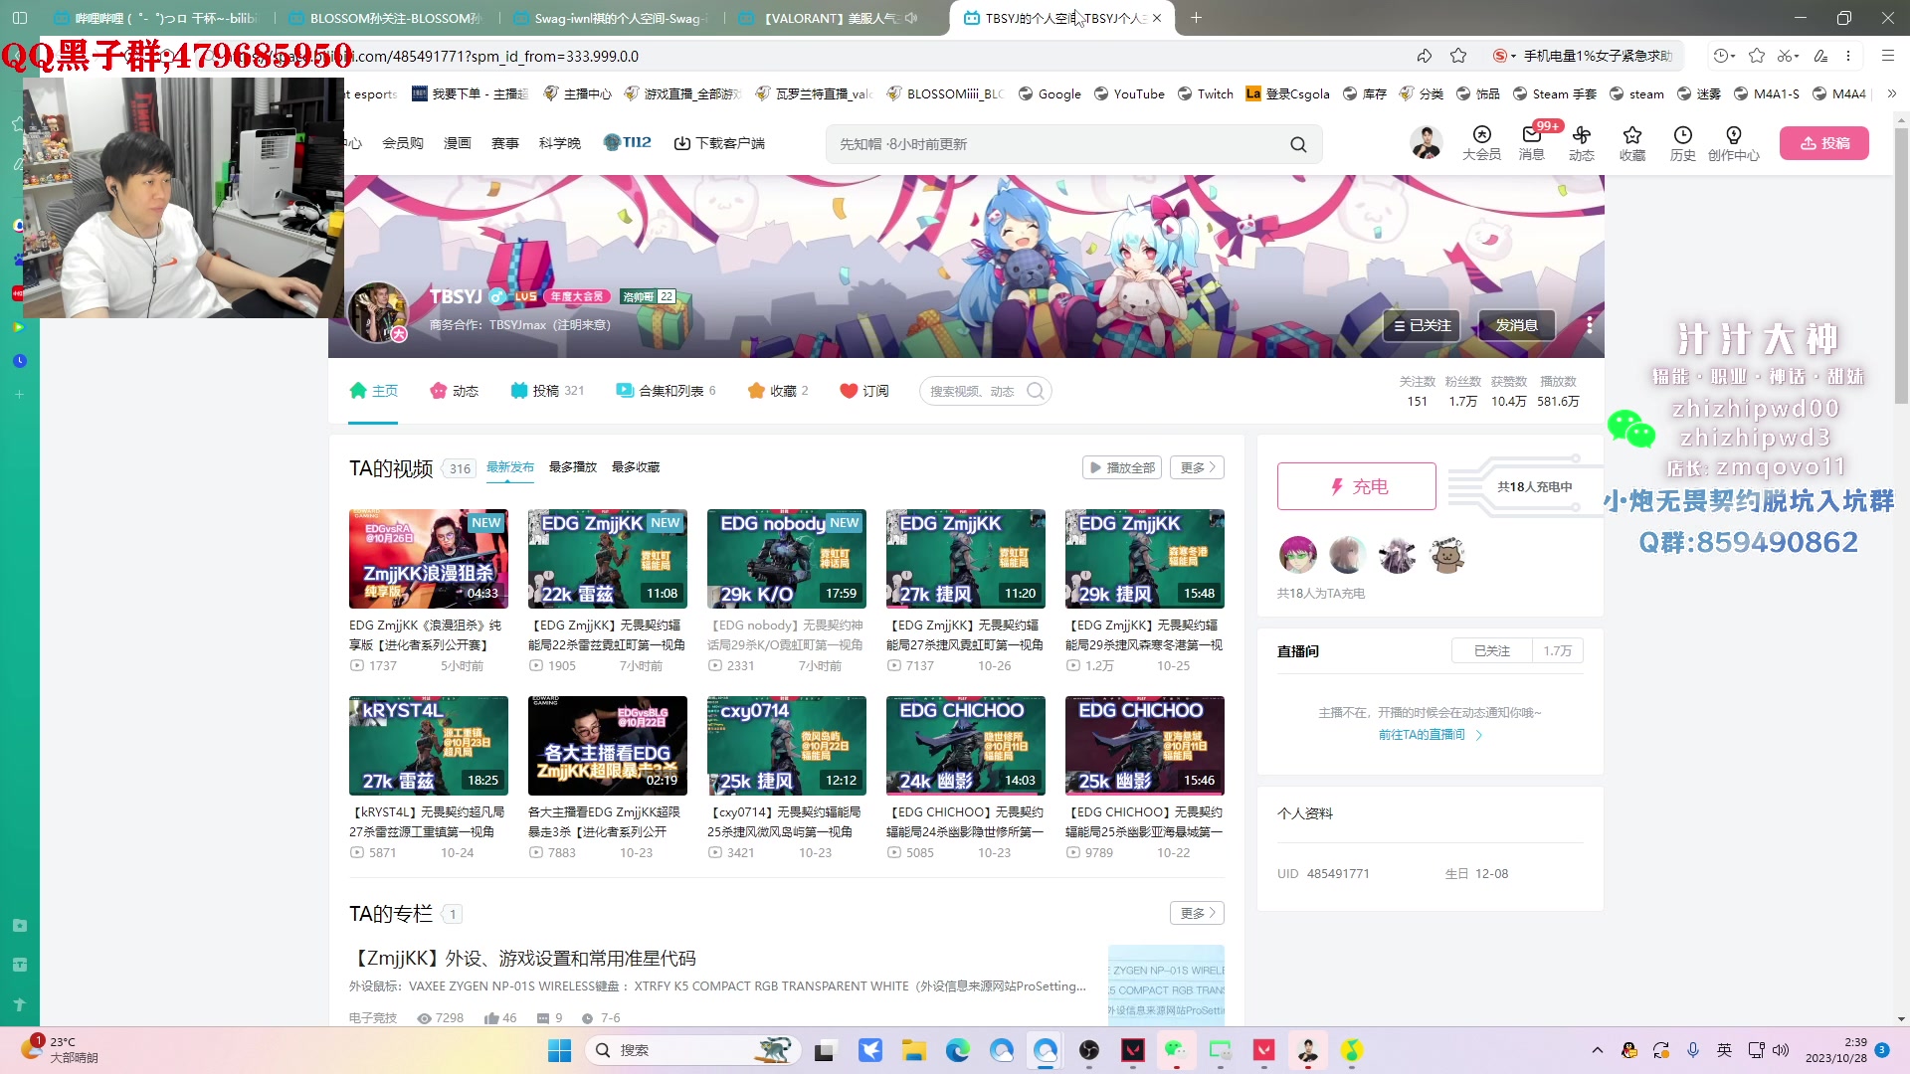Screen dimensions: 1910x1074
Task: Sort videos by 最新发布
Action: pos(510,467)
